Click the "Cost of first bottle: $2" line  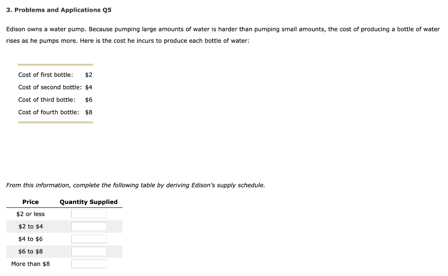[54, 74]
